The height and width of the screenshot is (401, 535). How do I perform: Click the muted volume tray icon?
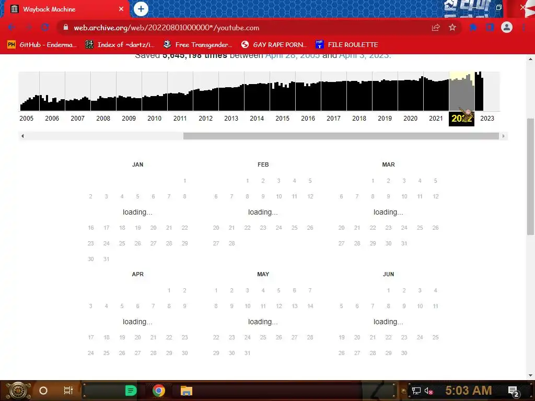[x=428, y=391]
